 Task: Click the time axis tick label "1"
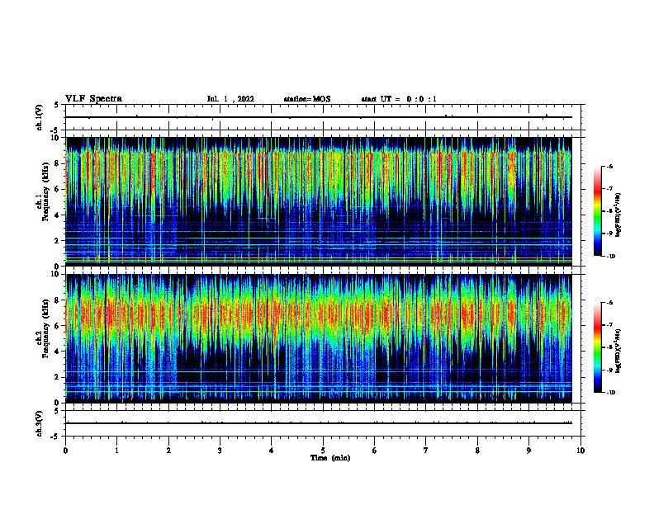(117, 451)
